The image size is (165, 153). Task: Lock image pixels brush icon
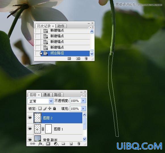pos(45,108)
